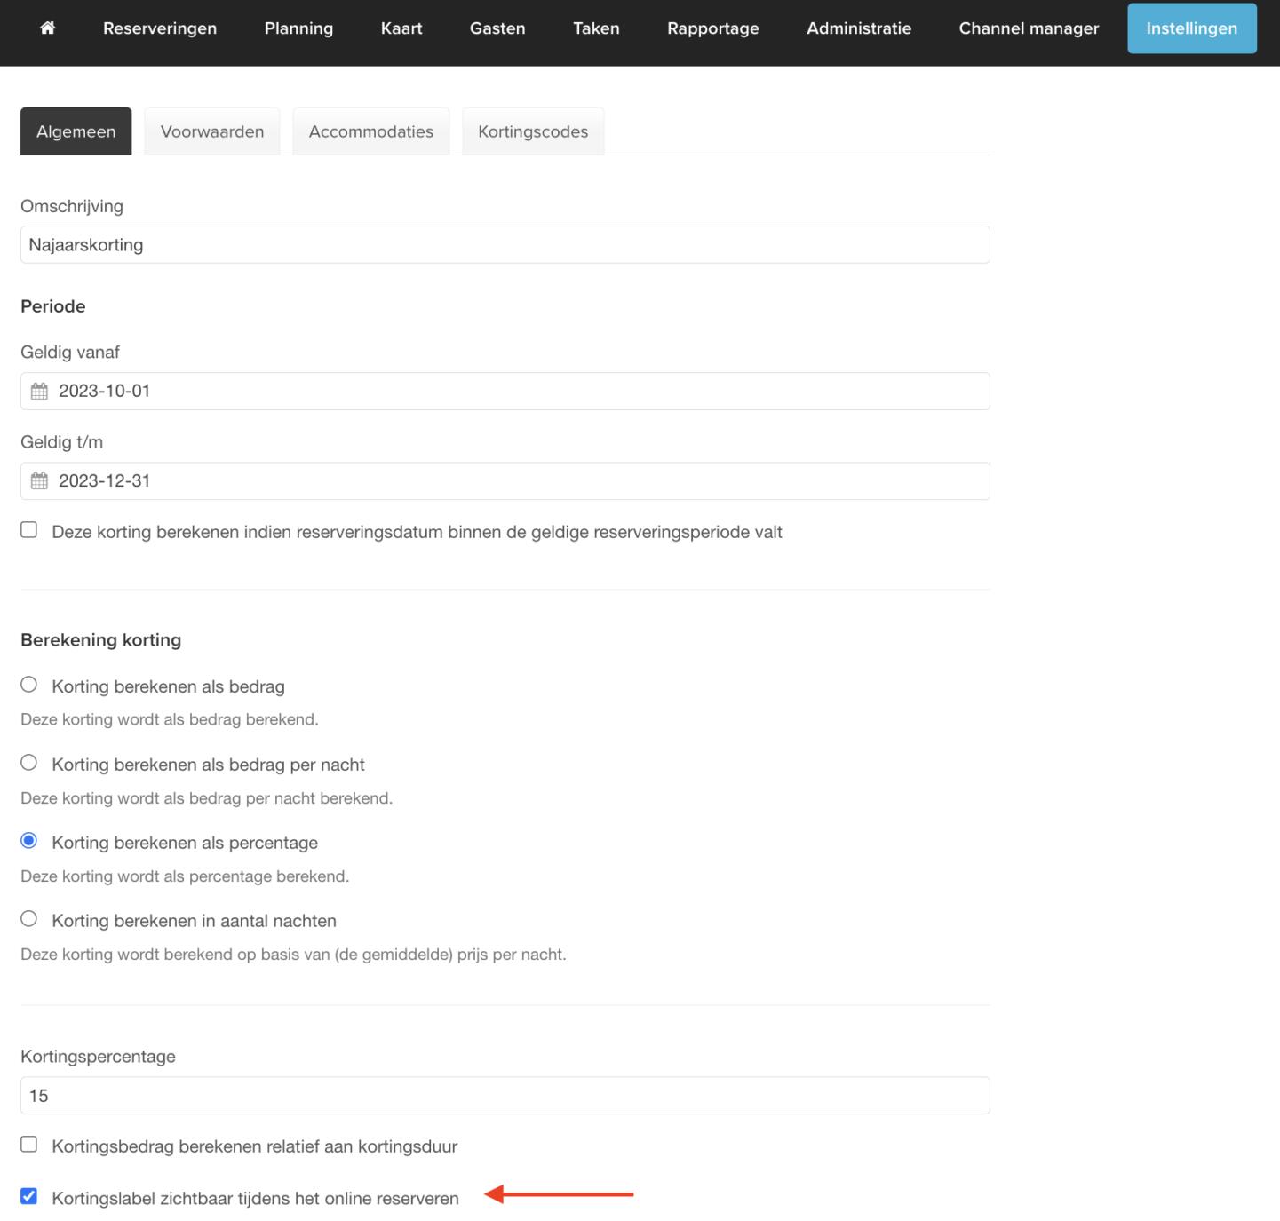Click calendar icon in Geldig vanaf field
Screen dimensions: 1280x1221
click(39, 392)
